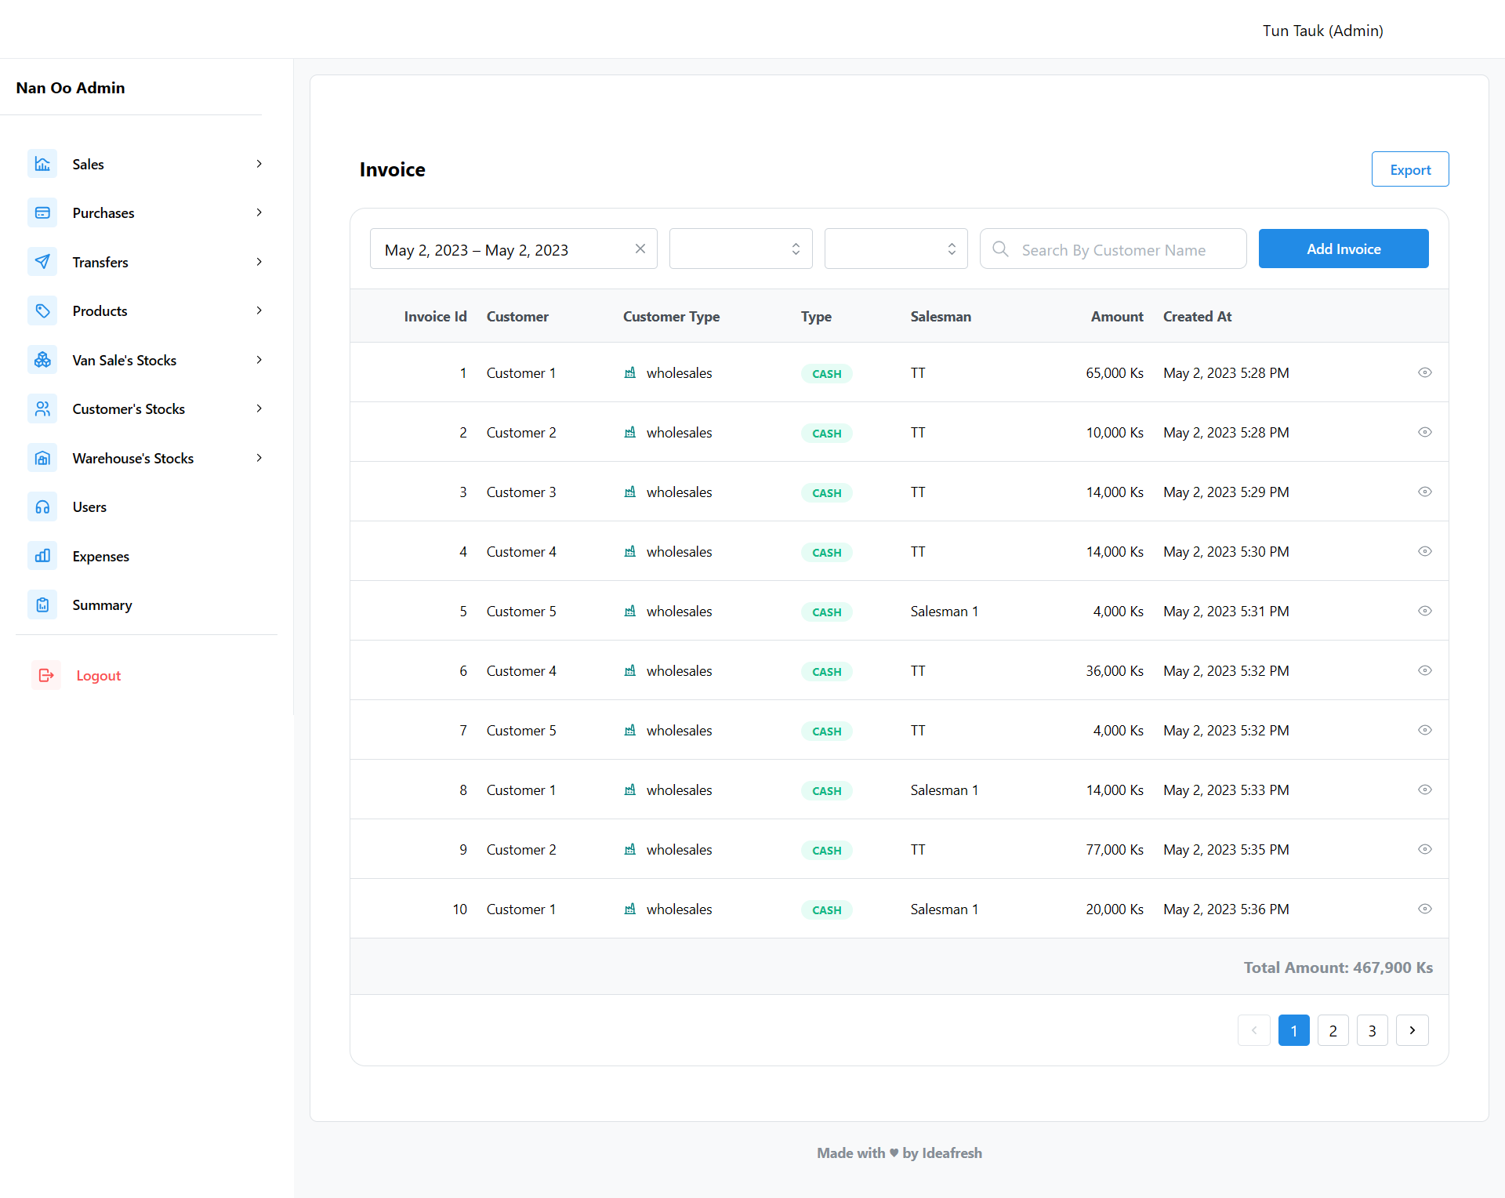View invoice 1 details via eye icon
Image resolution: width=1505 pixels, height=1198 pixels.
click(x=1425, y=372)
